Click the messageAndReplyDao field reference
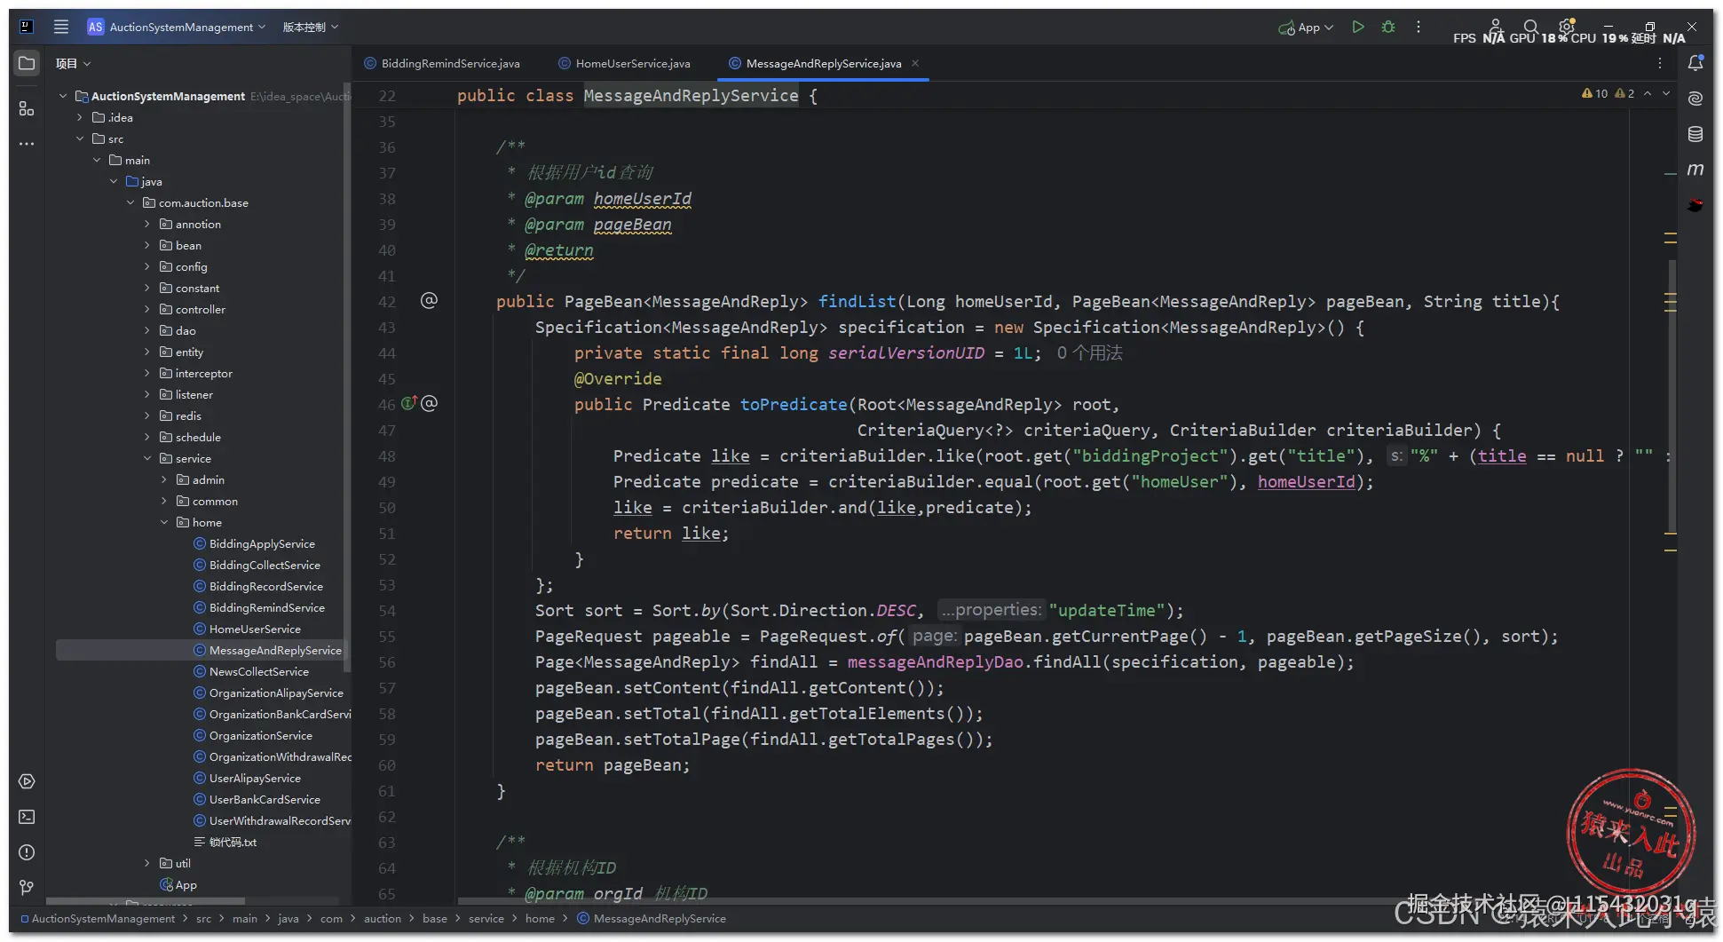 coord(935,661)
